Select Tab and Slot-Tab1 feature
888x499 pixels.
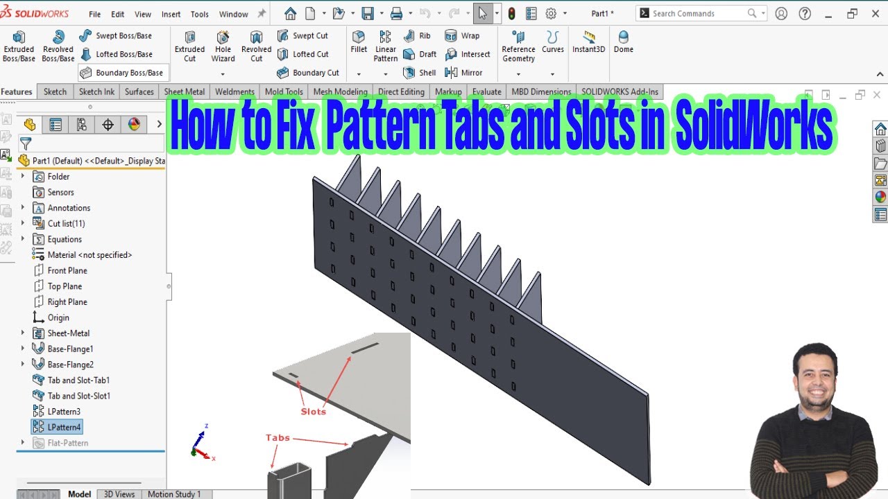tap(71, 380)
